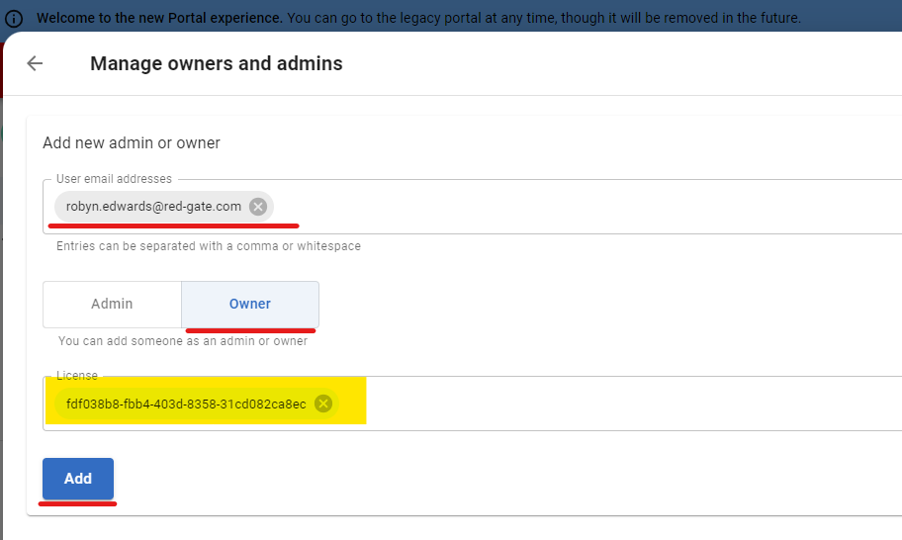Click the info icon in the welcome banner
Screen dimensions: 902x540
click(14, 19)
